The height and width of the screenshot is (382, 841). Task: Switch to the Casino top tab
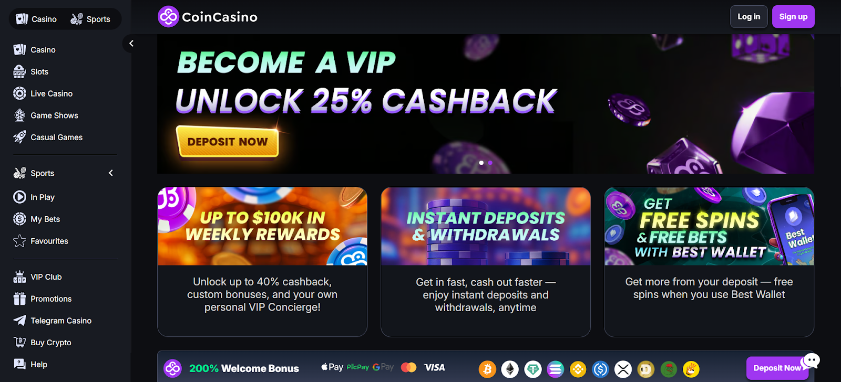coord(36,19)
